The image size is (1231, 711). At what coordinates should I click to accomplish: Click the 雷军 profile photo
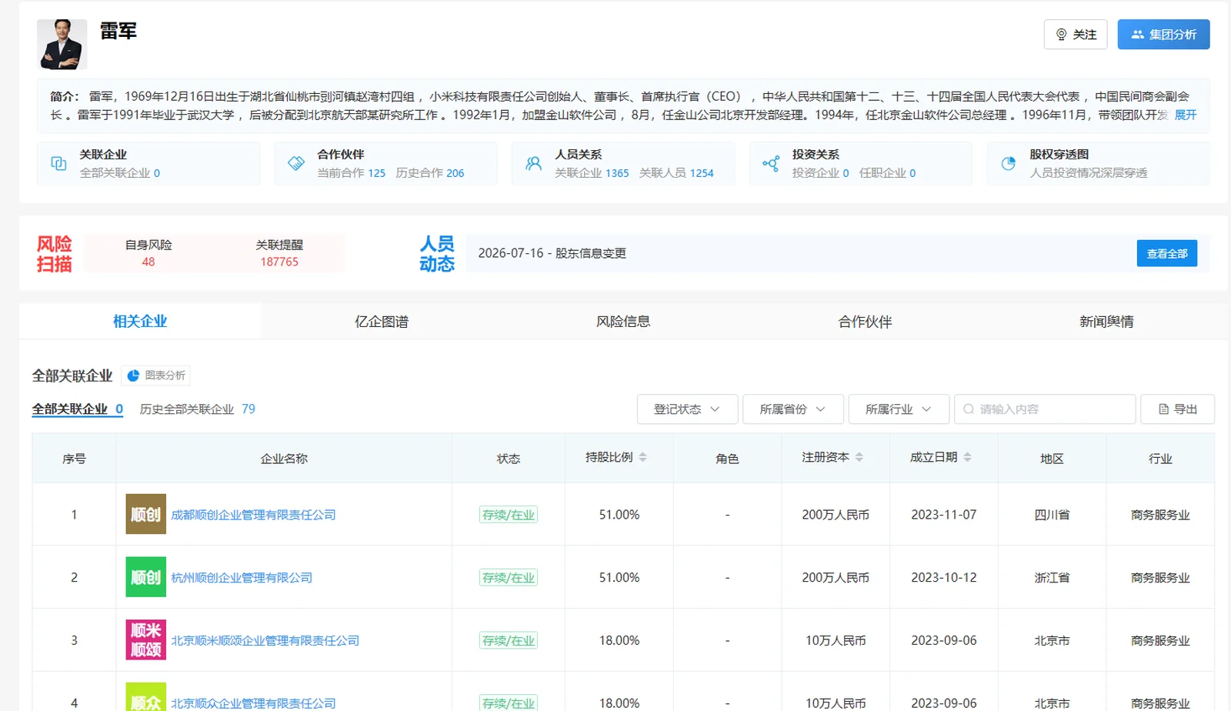[x=62, y=45]
